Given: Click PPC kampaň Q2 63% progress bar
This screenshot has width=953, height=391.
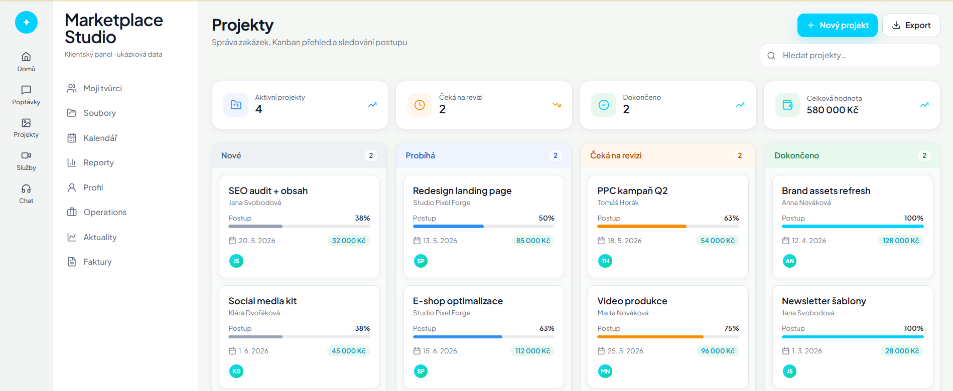Looking at the screenshot, I should click(x=668, y=226).
